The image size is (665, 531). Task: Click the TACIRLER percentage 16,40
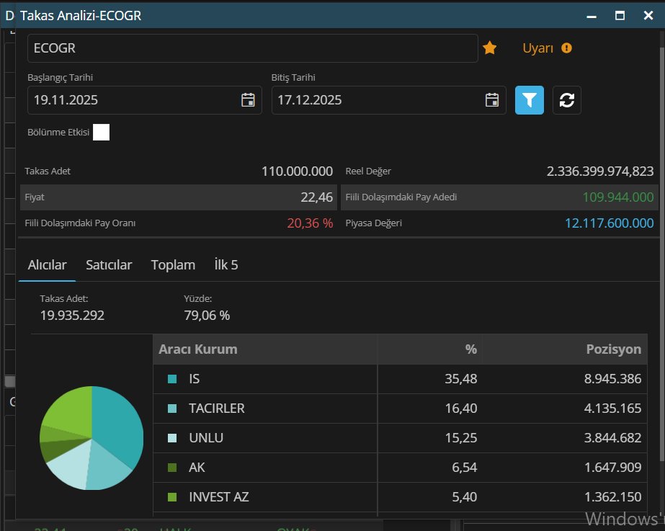(461, 409)
